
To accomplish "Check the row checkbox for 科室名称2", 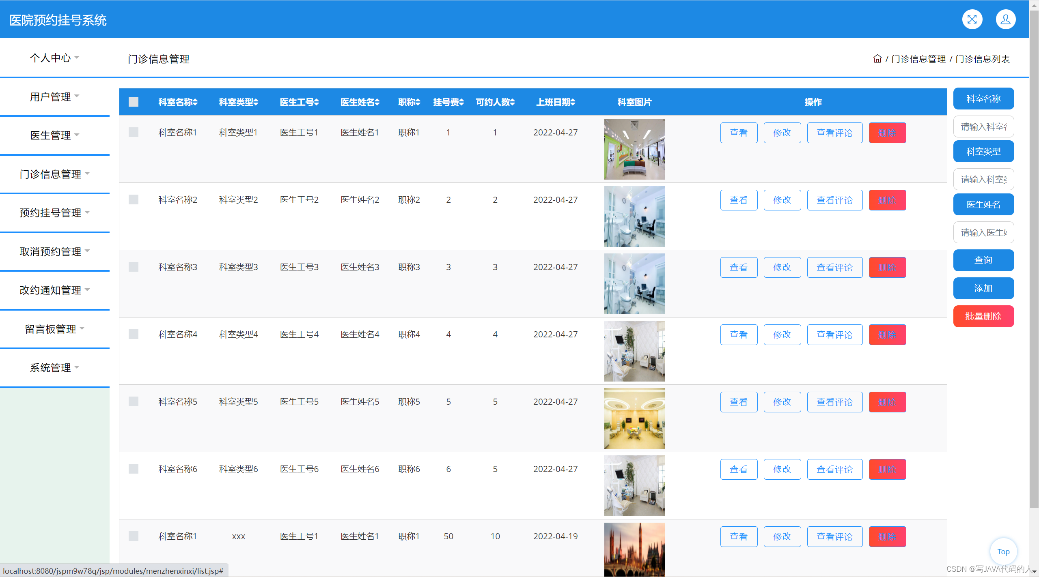I will (x=134, y=199).
